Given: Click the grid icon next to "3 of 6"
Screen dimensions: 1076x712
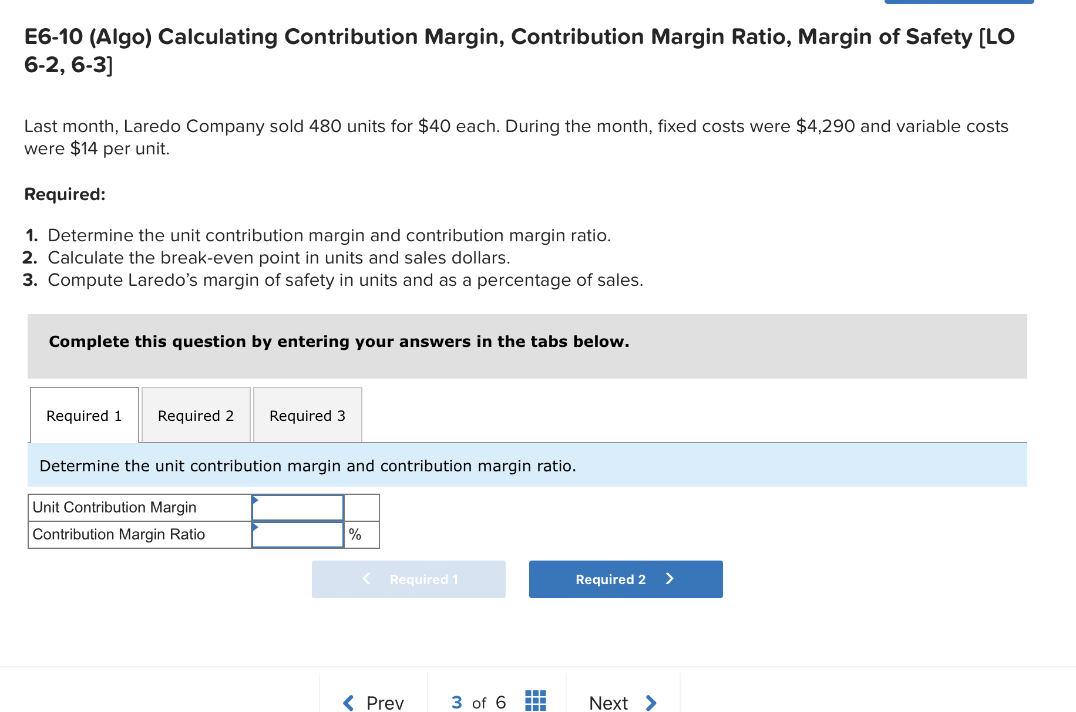Looking at the screenshot, I should pyautogui.click(x=535, y=701).
